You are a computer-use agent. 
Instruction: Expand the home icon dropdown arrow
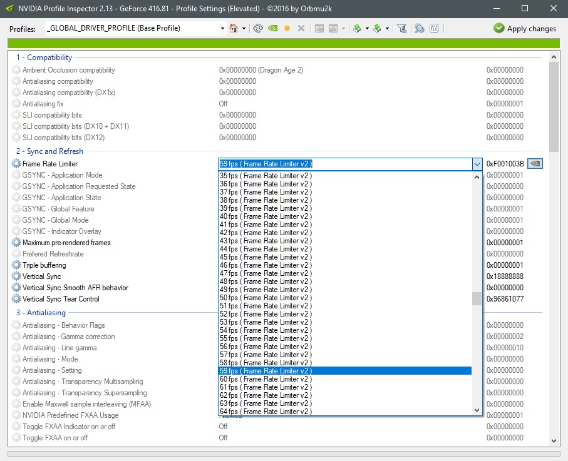[244, 28]
